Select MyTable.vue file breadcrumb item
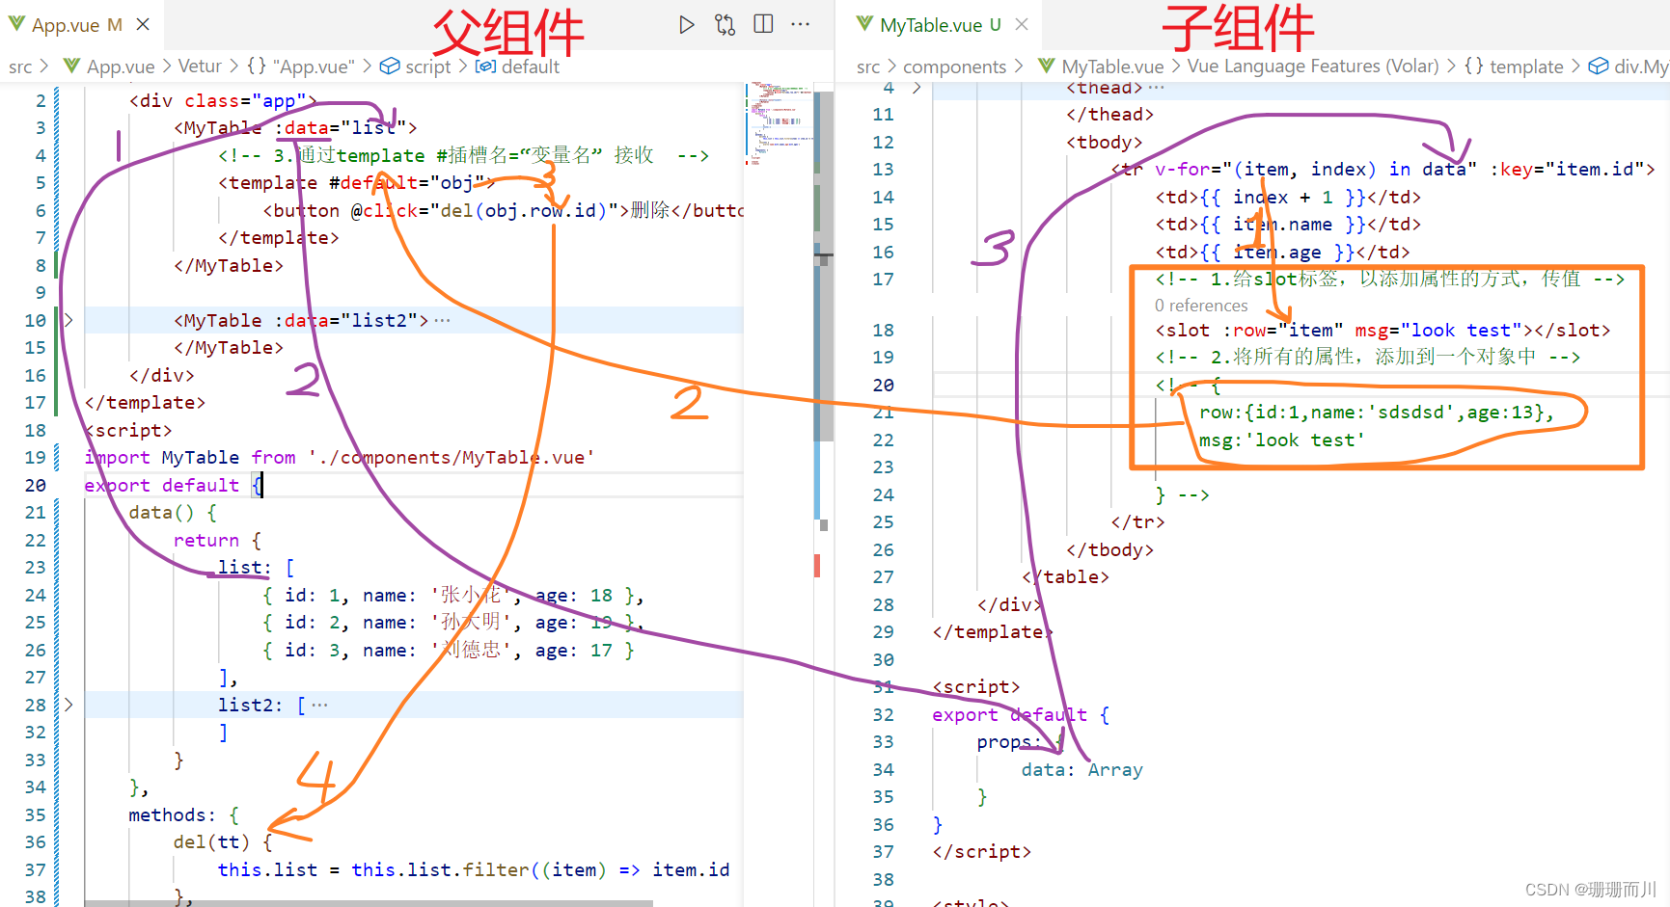The height and width of the screenshot is (907, 1670). coord(1112,67)
